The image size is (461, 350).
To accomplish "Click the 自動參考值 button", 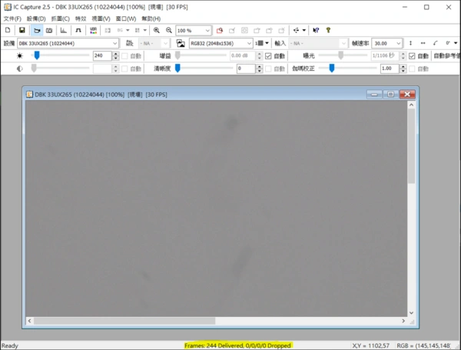I will point(446,56).
